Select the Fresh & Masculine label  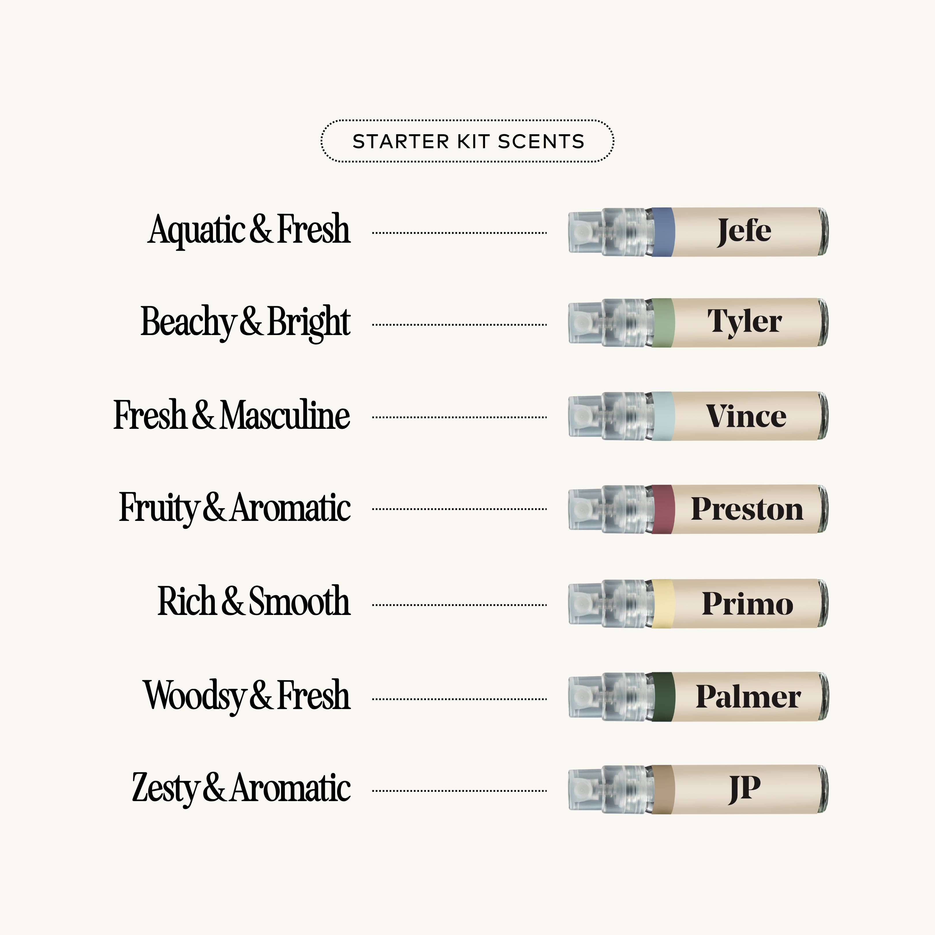(231, 415)
